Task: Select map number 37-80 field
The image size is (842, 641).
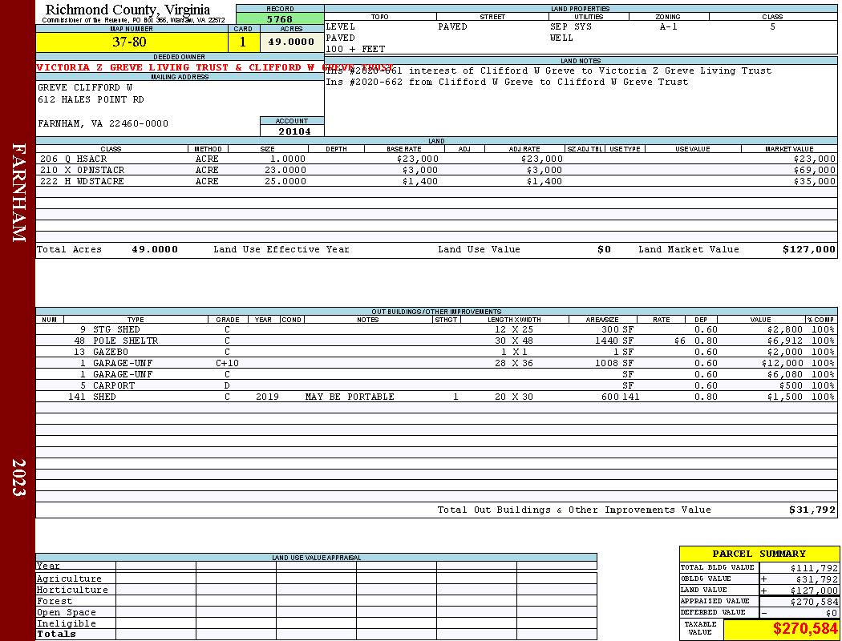Action: (x=132, y=42)
